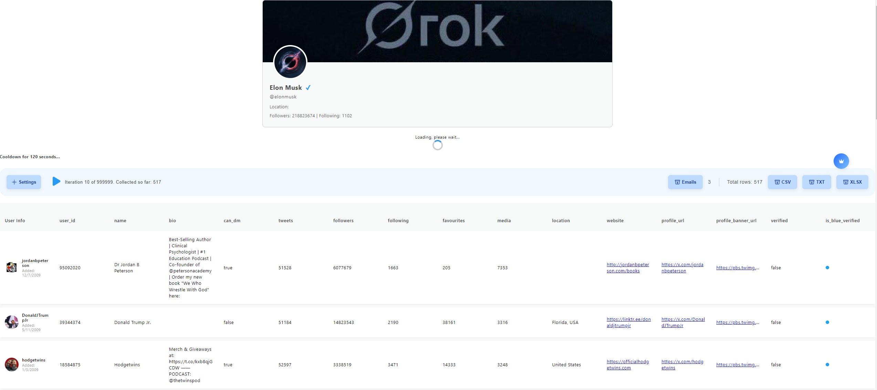The width and height of the screenshot is (877, 390).
Task: Open the Settings button
Action: (24, 182)
